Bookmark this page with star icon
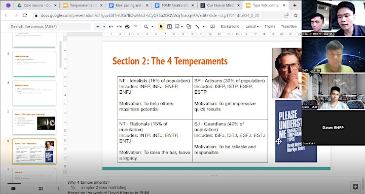 click(296, 15)
